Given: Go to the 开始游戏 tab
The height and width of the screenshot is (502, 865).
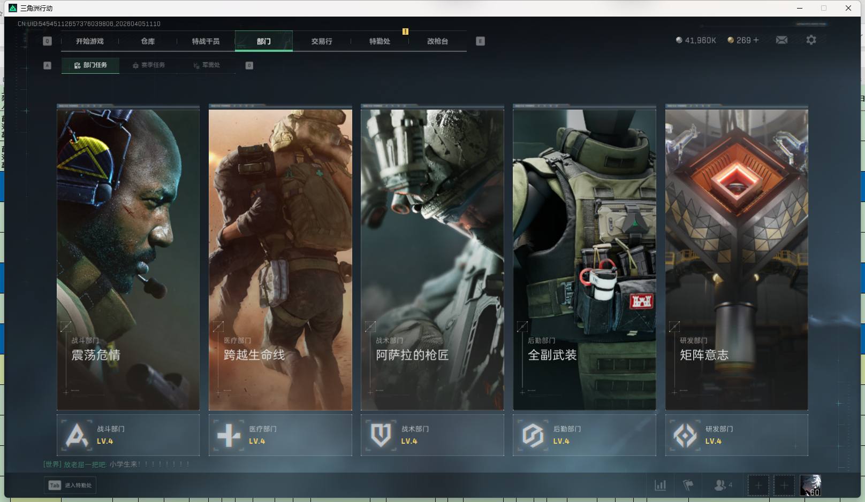Looking at the screenshot, I should 89,41.
